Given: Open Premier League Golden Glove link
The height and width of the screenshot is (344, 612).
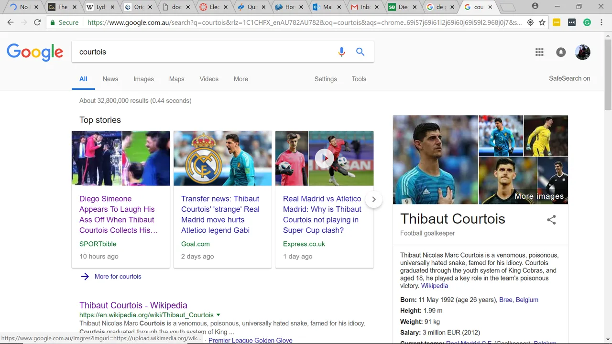Looking at the screenshot, I should point(251,341).
